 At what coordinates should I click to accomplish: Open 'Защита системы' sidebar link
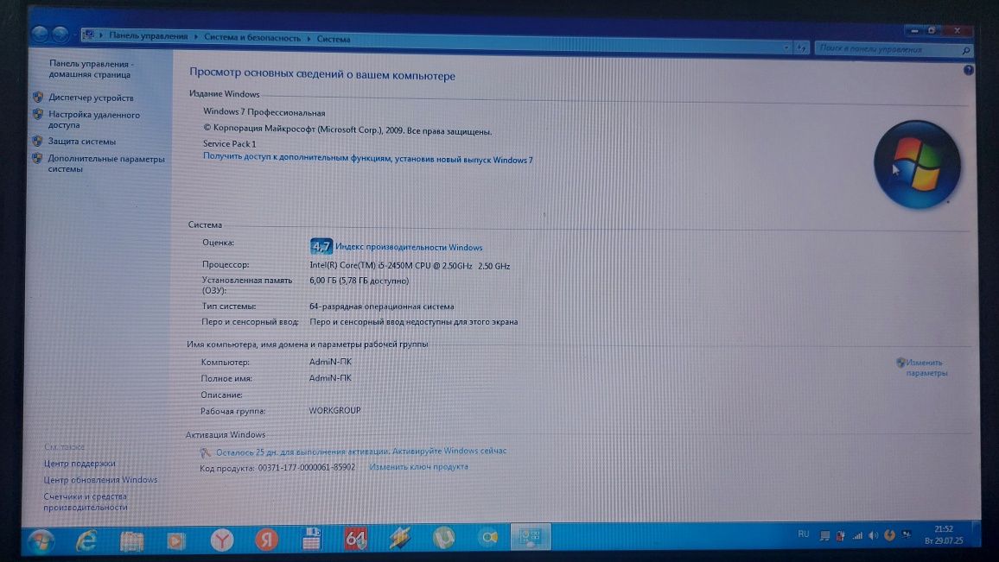tap(81, 142)
